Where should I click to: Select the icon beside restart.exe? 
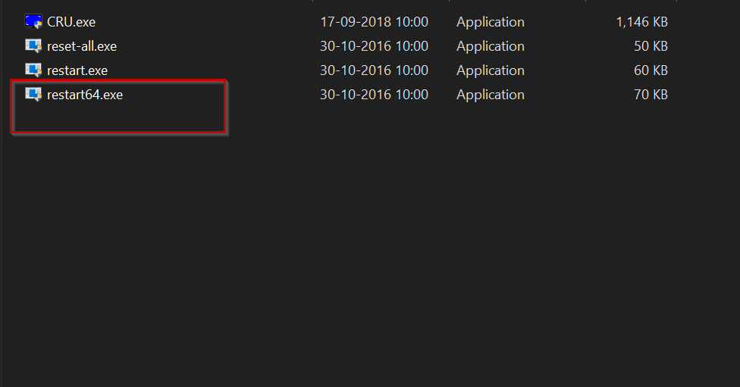[x=33, y=70]
